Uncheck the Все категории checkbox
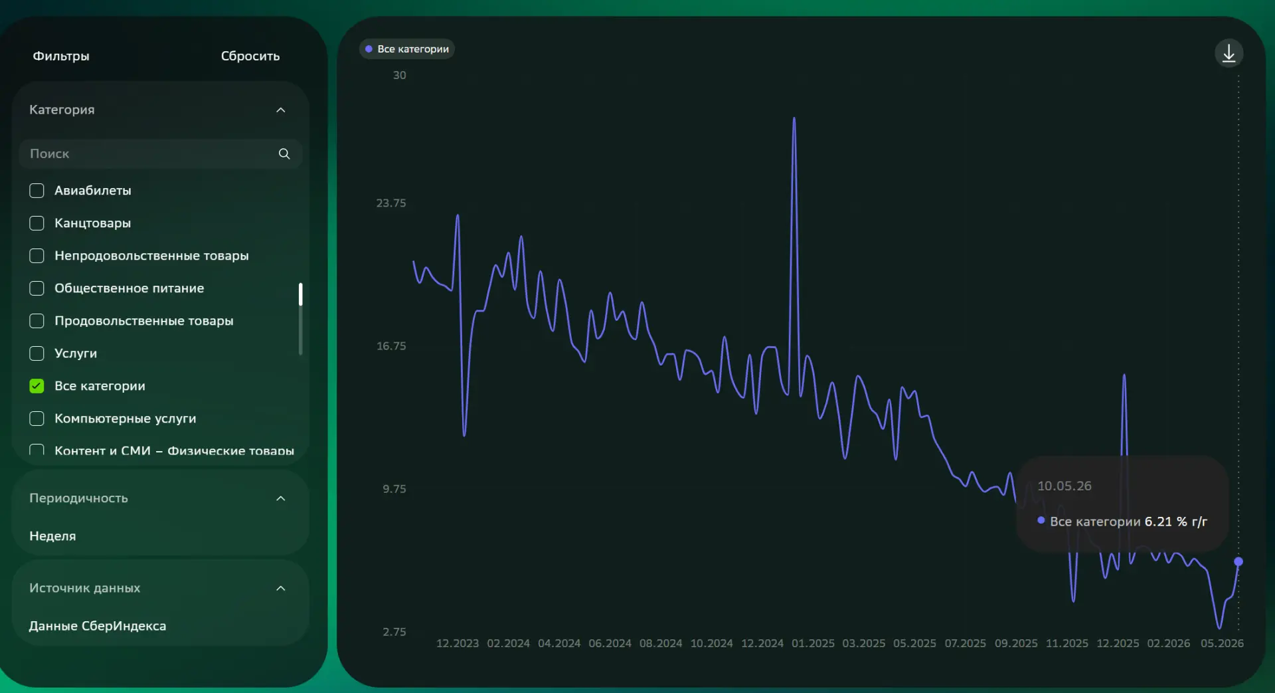This screenshot has width=1275, height=693. point(37,386)
